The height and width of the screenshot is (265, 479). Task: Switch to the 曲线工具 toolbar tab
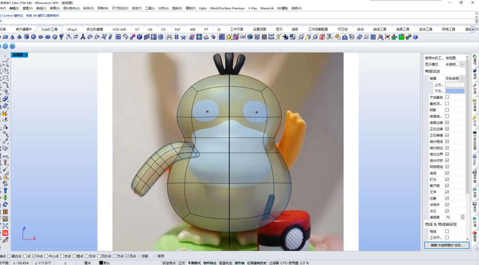[380, 29]
